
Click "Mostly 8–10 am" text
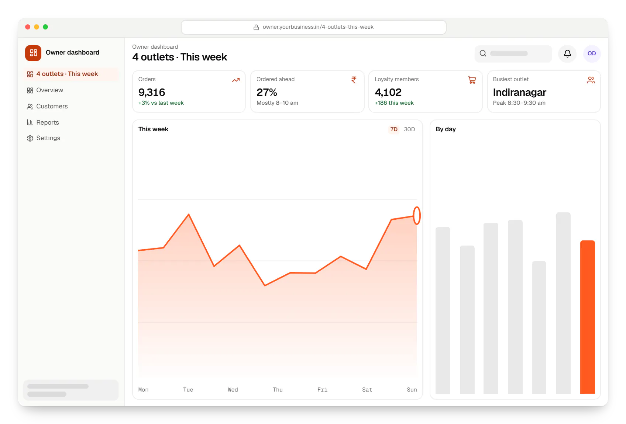(277, 103)
